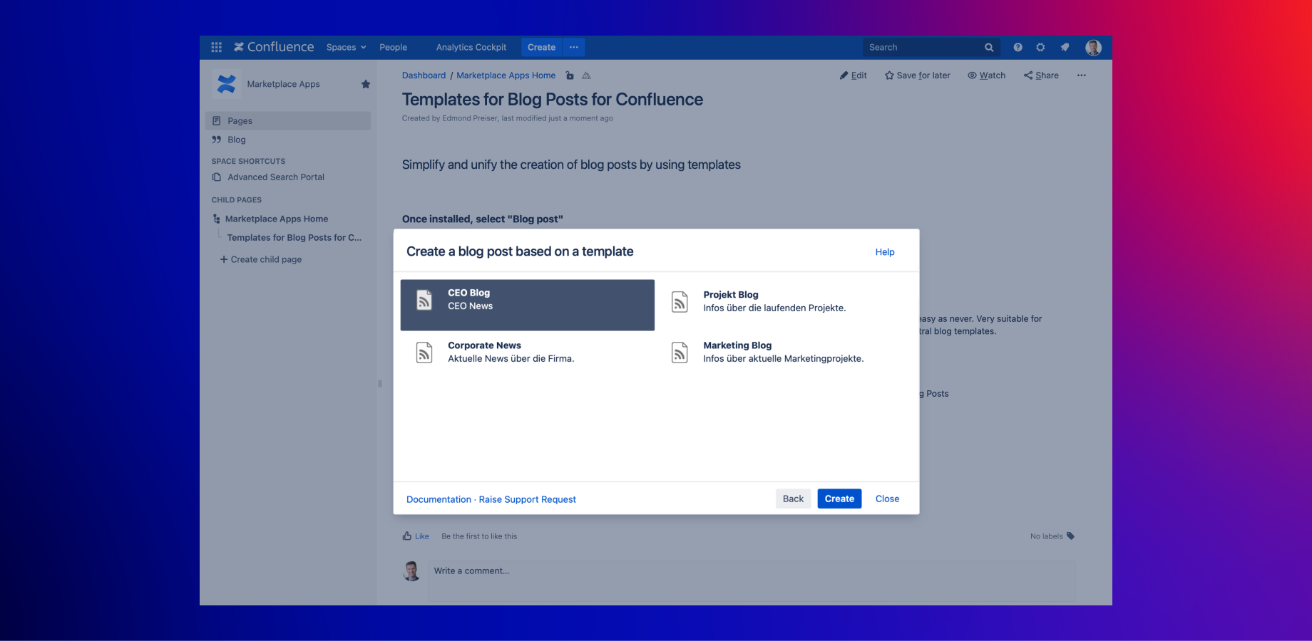Click the sidebar resize handle

click(379, 383)
